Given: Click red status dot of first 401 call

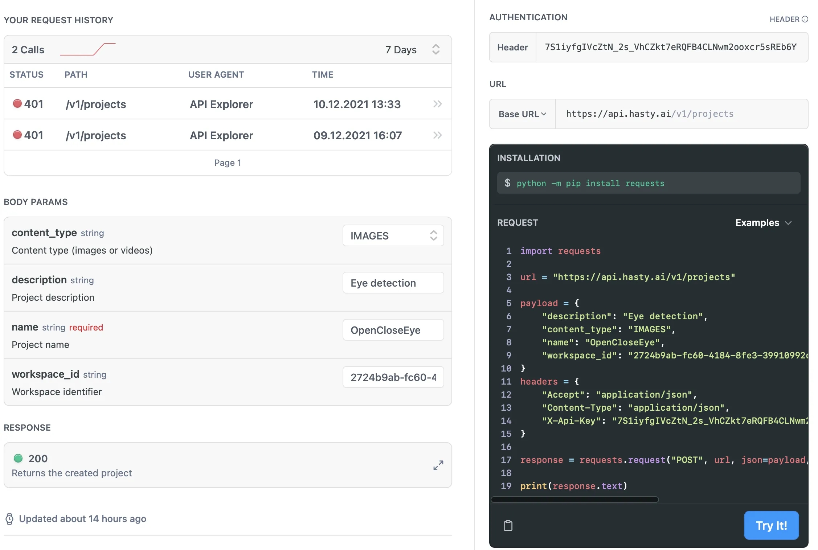Looking at the screenshot, I should pos(17,104).
